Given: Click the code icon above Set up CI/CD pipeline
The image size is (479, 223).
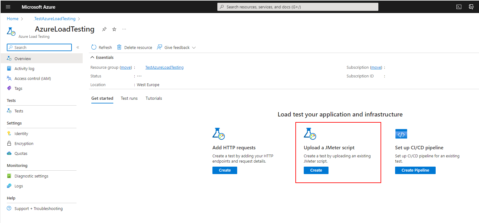Looking at the screenshot, I should pyautogui.click(x=401, y=134).
